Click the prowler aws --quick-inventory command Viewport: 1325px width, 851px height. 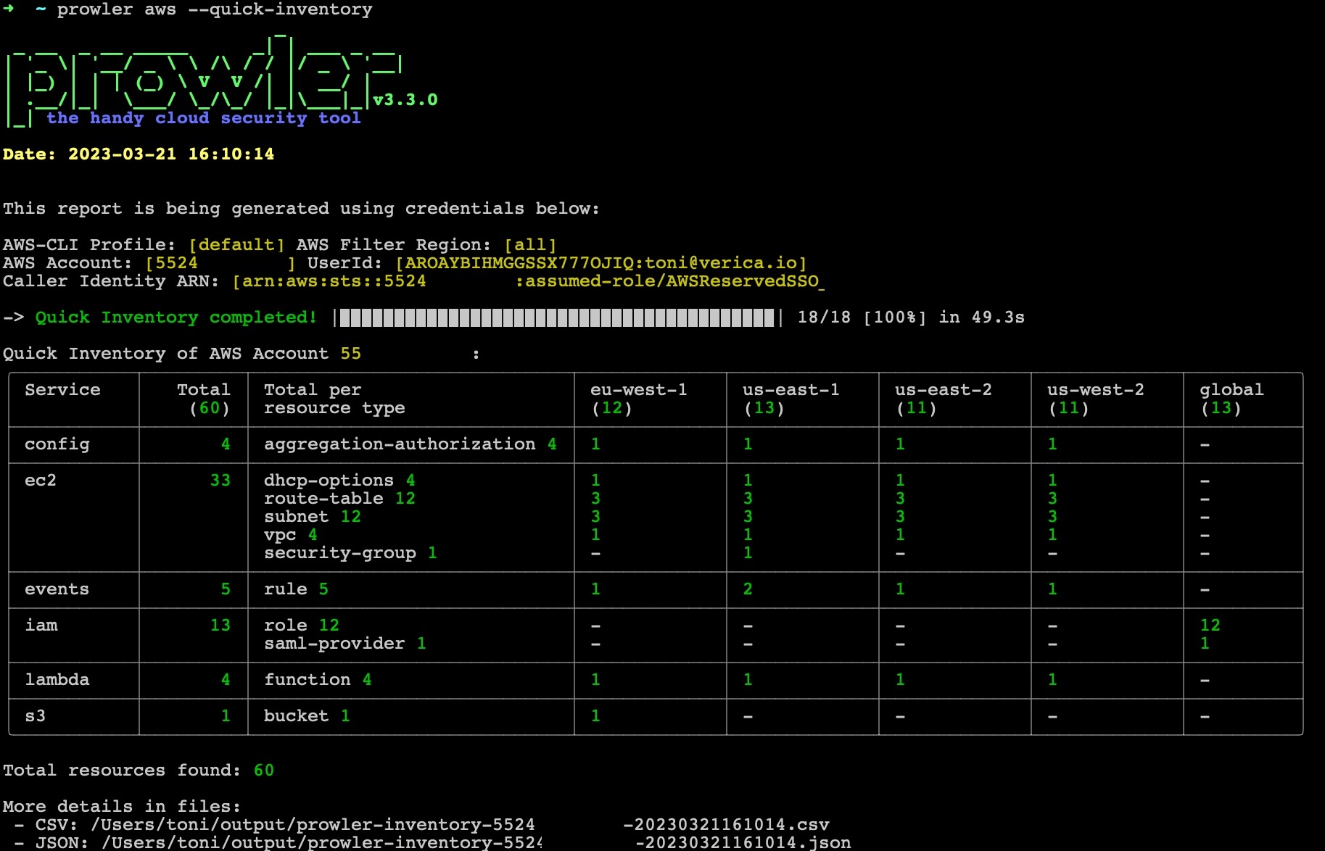pos(215,9)
